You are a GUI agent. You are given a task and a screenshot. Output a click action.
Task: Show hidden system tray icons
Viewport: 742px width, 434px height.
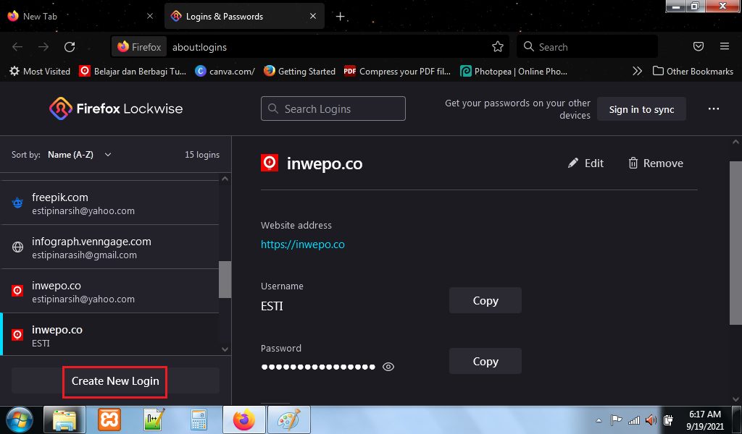pyautogui.click(x=599, y=420)
